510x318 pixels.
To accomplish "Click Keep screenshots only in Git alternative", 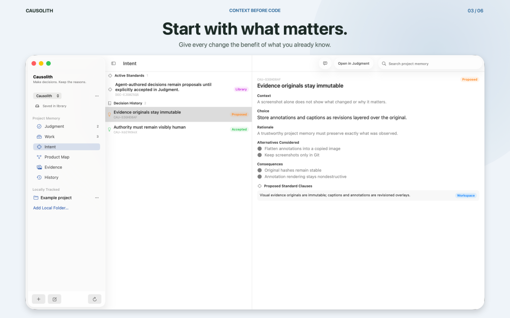I will (x=292, y=155).
